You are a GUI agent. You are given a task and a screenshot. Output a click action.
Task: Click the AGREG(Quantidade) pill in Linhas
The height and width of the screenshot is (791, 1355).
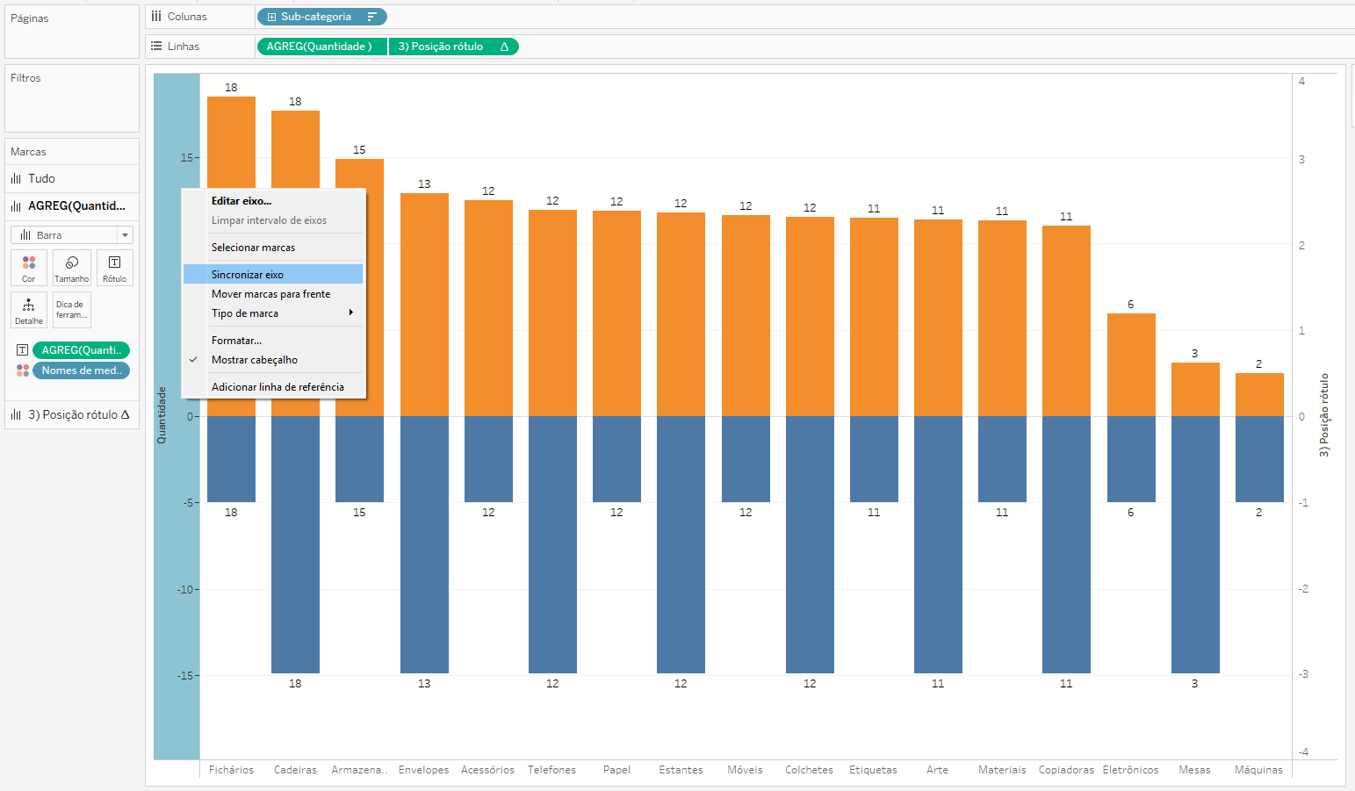click(320, 47)
